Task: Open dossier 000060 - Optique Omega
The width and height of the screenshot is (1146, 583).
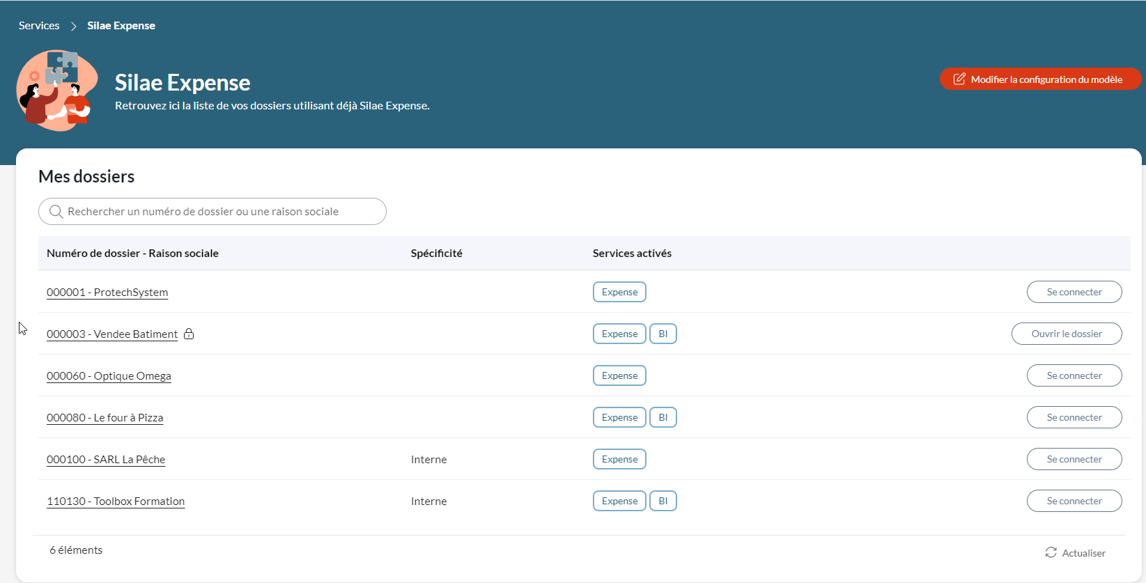Action: 109,376
